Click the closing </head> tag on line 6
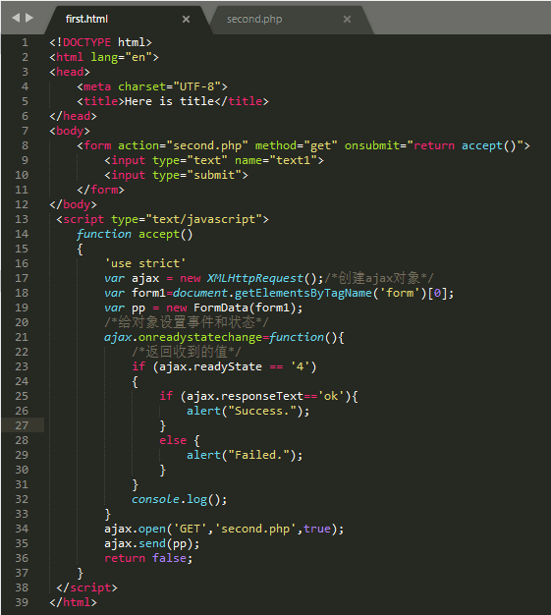The width and height of the screenshot is (551, 615). (73, 116)
